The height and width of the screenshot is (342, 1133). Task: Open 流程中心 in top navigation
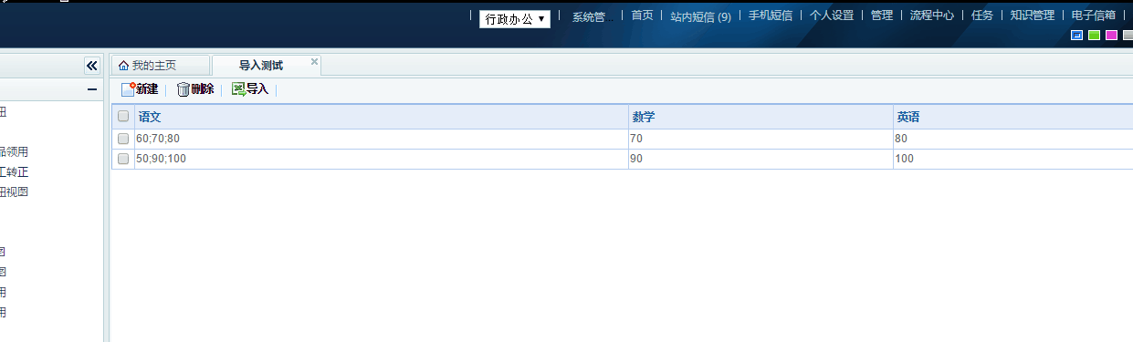[x=932, y=16]
